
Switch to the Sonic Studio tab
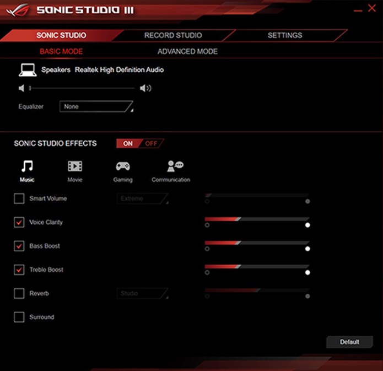tap(61, 35)
